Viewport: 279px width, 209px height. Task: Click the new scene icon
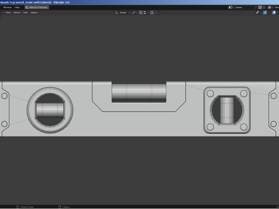(260, 8)
